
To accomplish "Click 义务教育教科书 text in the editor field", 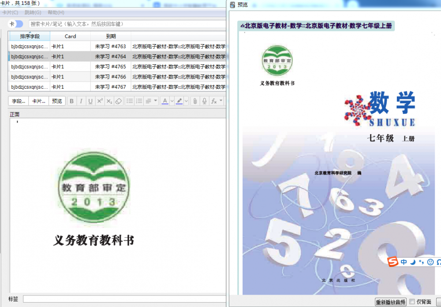I will tap(93, 240).
